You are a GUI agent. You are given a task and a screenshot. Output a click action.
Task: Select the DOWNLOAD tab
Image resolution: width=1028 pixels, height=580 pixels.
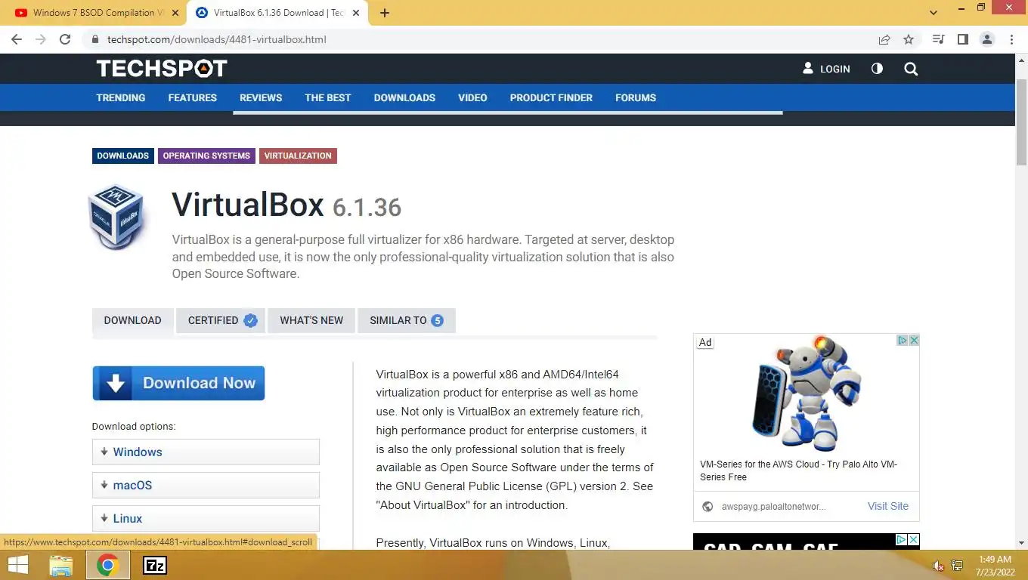tap(132, 320)
